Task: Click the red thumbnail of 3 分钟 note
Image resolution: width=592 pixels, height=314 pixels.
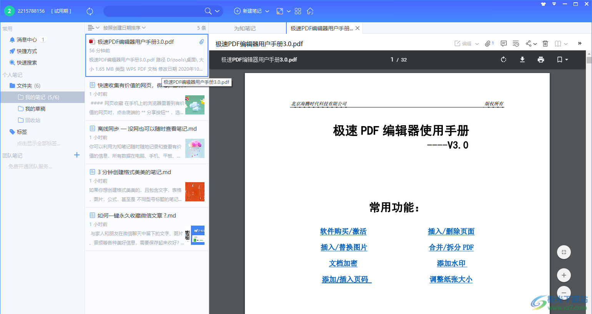Action: pos(195,192)
